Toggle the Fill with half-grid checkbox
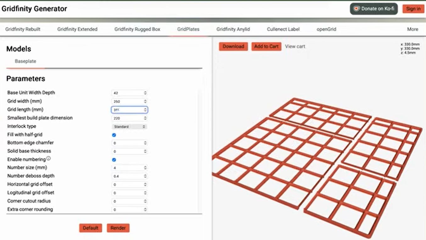This screenshot has height=240, width=426. coord(114,135)
